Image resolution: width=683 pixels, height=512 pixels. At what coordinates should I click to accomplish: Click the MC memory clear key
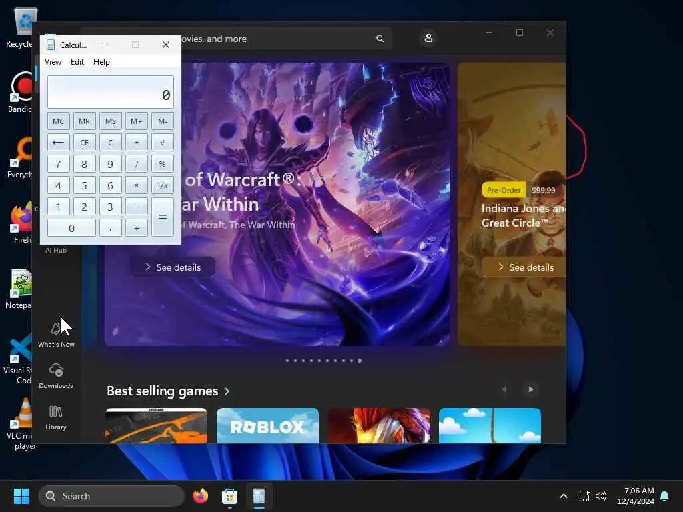[59, 121]
